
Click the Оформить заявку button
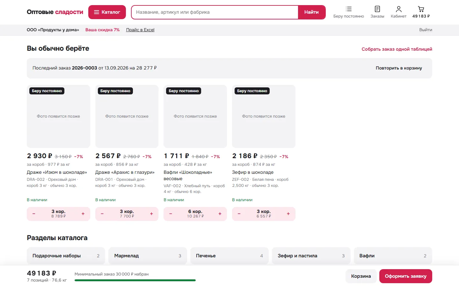(x=405, y=276)
